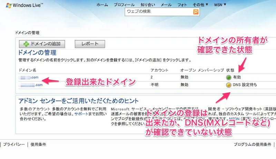Click the green status icon beside 有効
Viewport: 276px width, 159px height.
coord(228,77)
